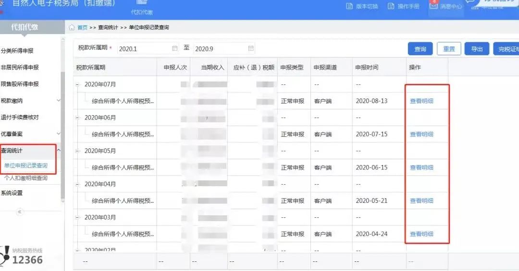Click 综合所得个人所得税预... under 2020年03月
This screenshot has width=519, height=271.
coord(123,234)
